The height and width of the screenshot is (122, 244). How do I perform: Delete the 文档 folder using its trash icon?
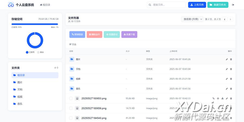(x=231, y=69)
